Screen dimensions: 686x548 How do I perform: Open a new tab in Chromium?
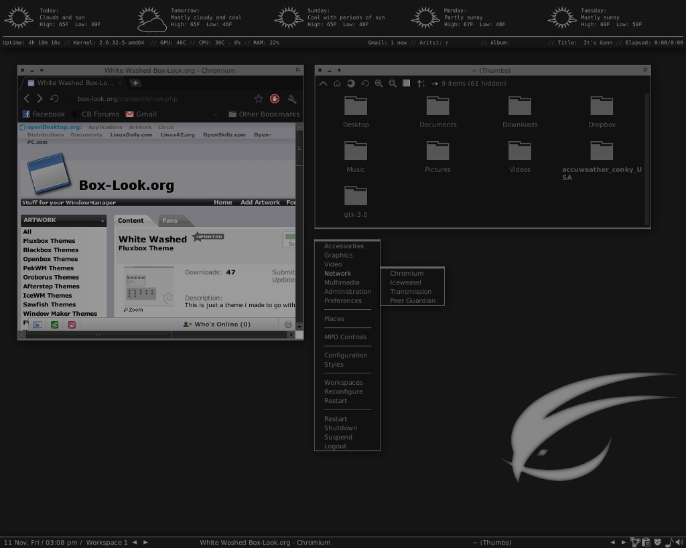[x=135, y=82]
